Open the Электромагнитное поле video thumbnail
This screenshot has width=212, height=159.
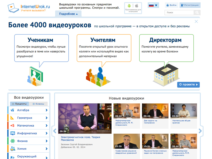(85, 118)
